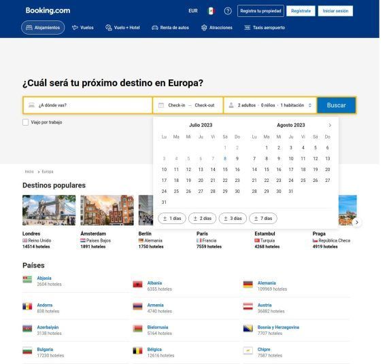Go to next month in calendar

coord(330,125)
